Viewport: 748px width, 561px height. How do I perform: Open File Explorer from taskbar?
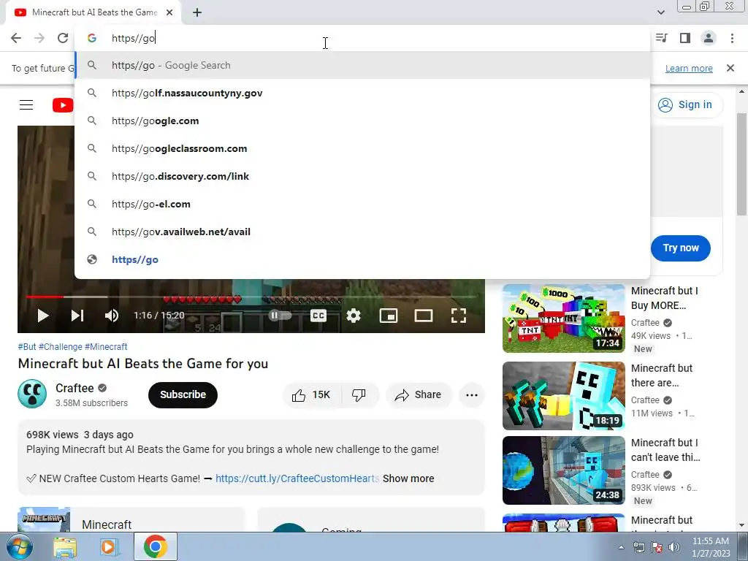(65, 546)
